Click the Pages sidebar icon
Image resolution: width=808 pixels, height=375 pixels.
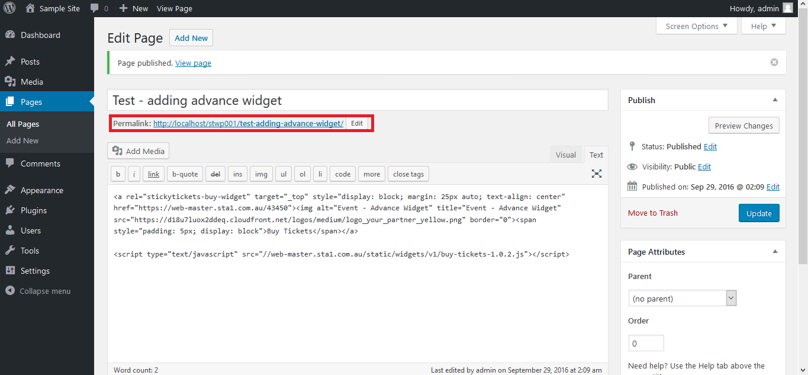point(10,102)
